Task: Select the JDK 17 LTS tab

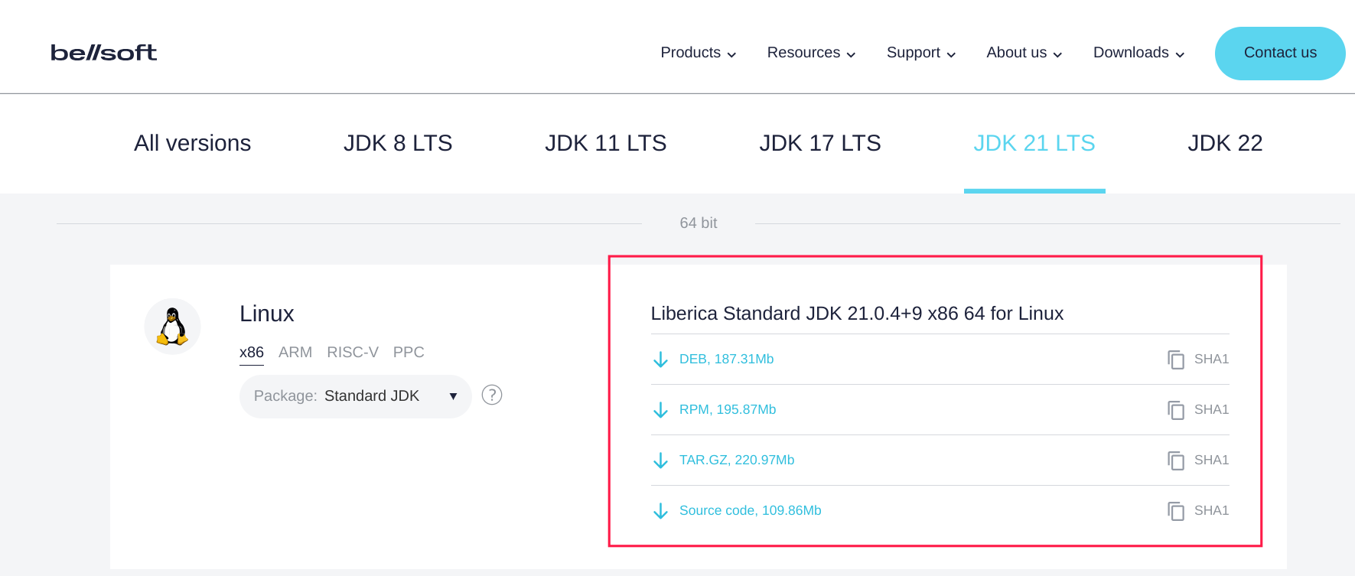Action: 820,143
